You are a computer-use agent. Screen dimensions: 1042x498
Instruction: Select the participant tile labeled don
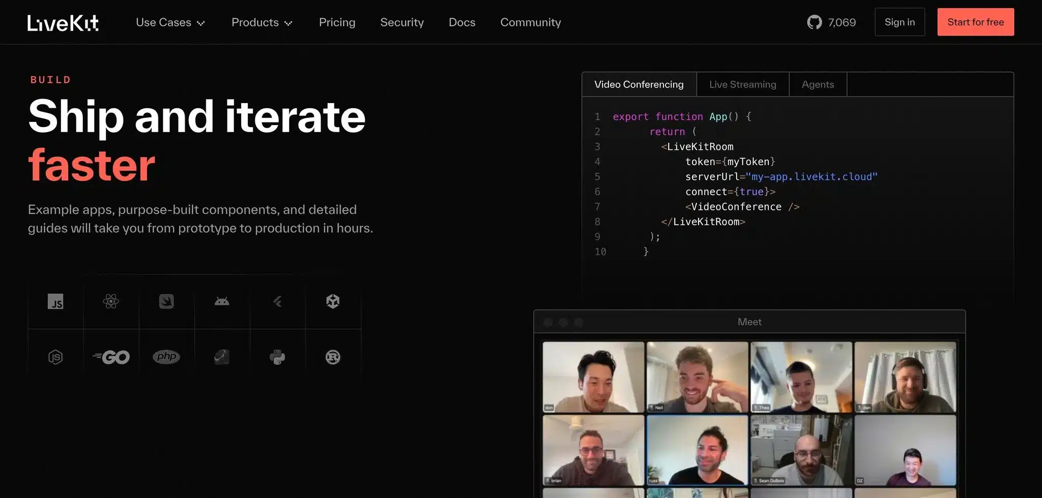click(x=594, y=377)
